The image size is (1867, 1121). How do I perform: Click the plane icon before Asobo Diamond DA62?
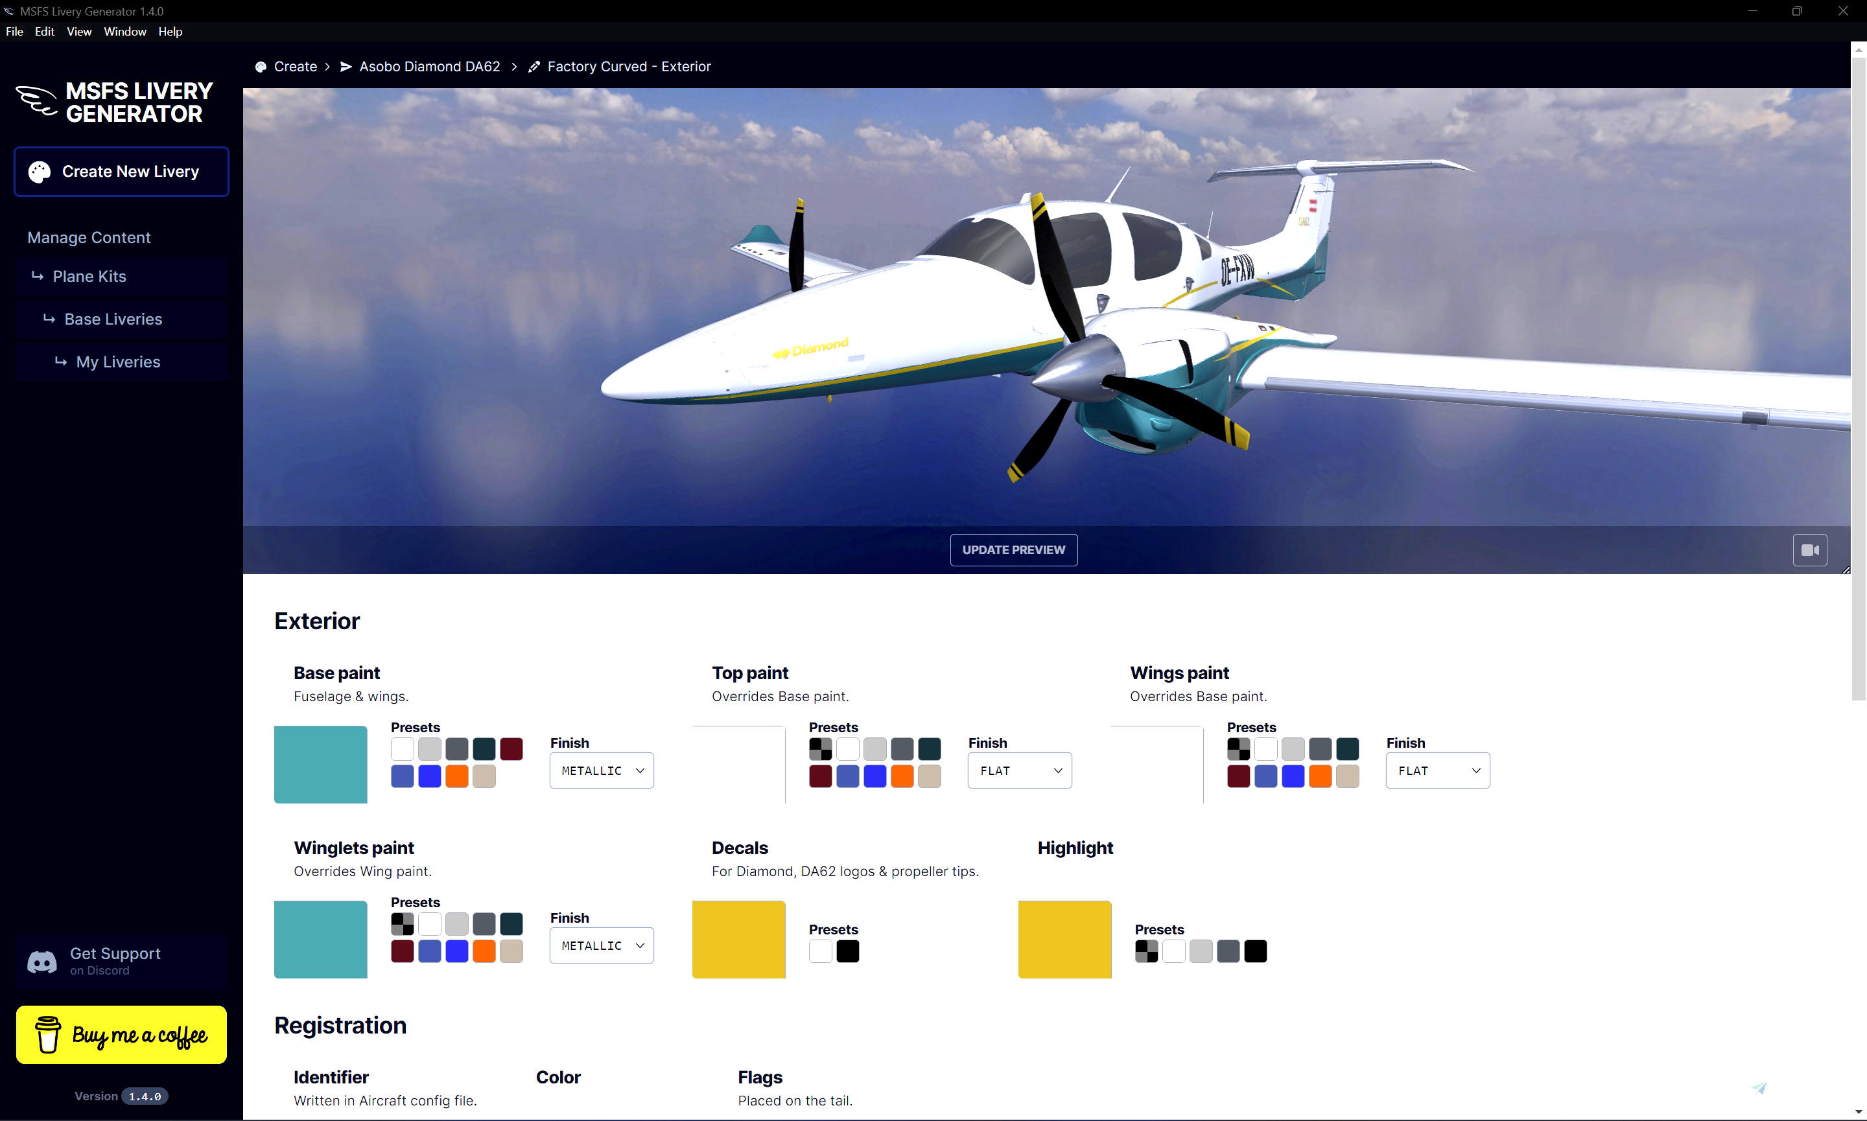click(346, 67)
